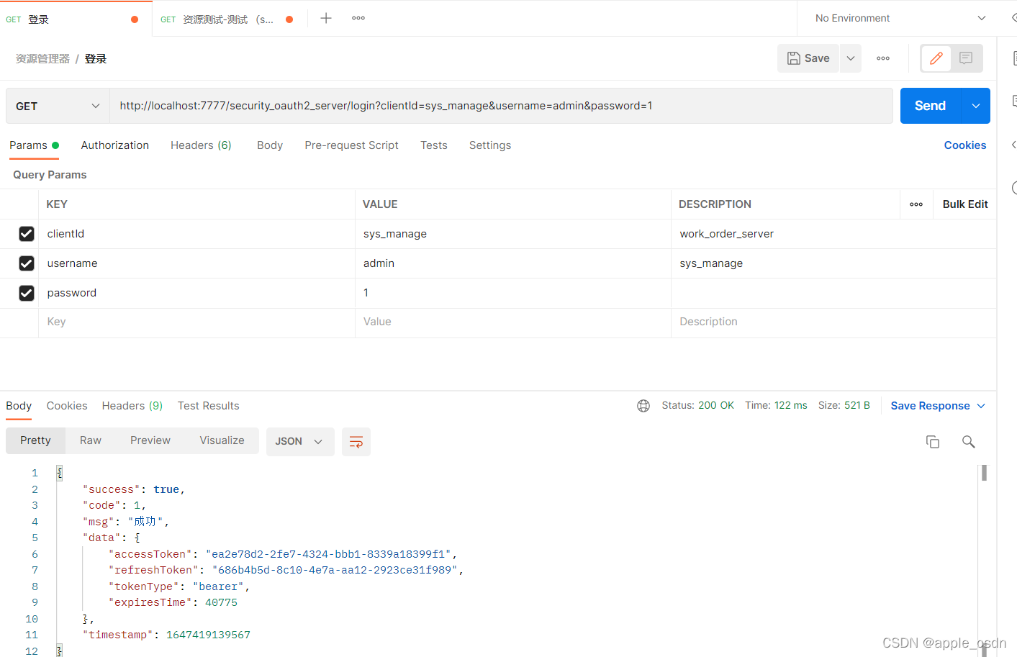
Task: Open the Test Results tab
Action: [x=209, y=406]
